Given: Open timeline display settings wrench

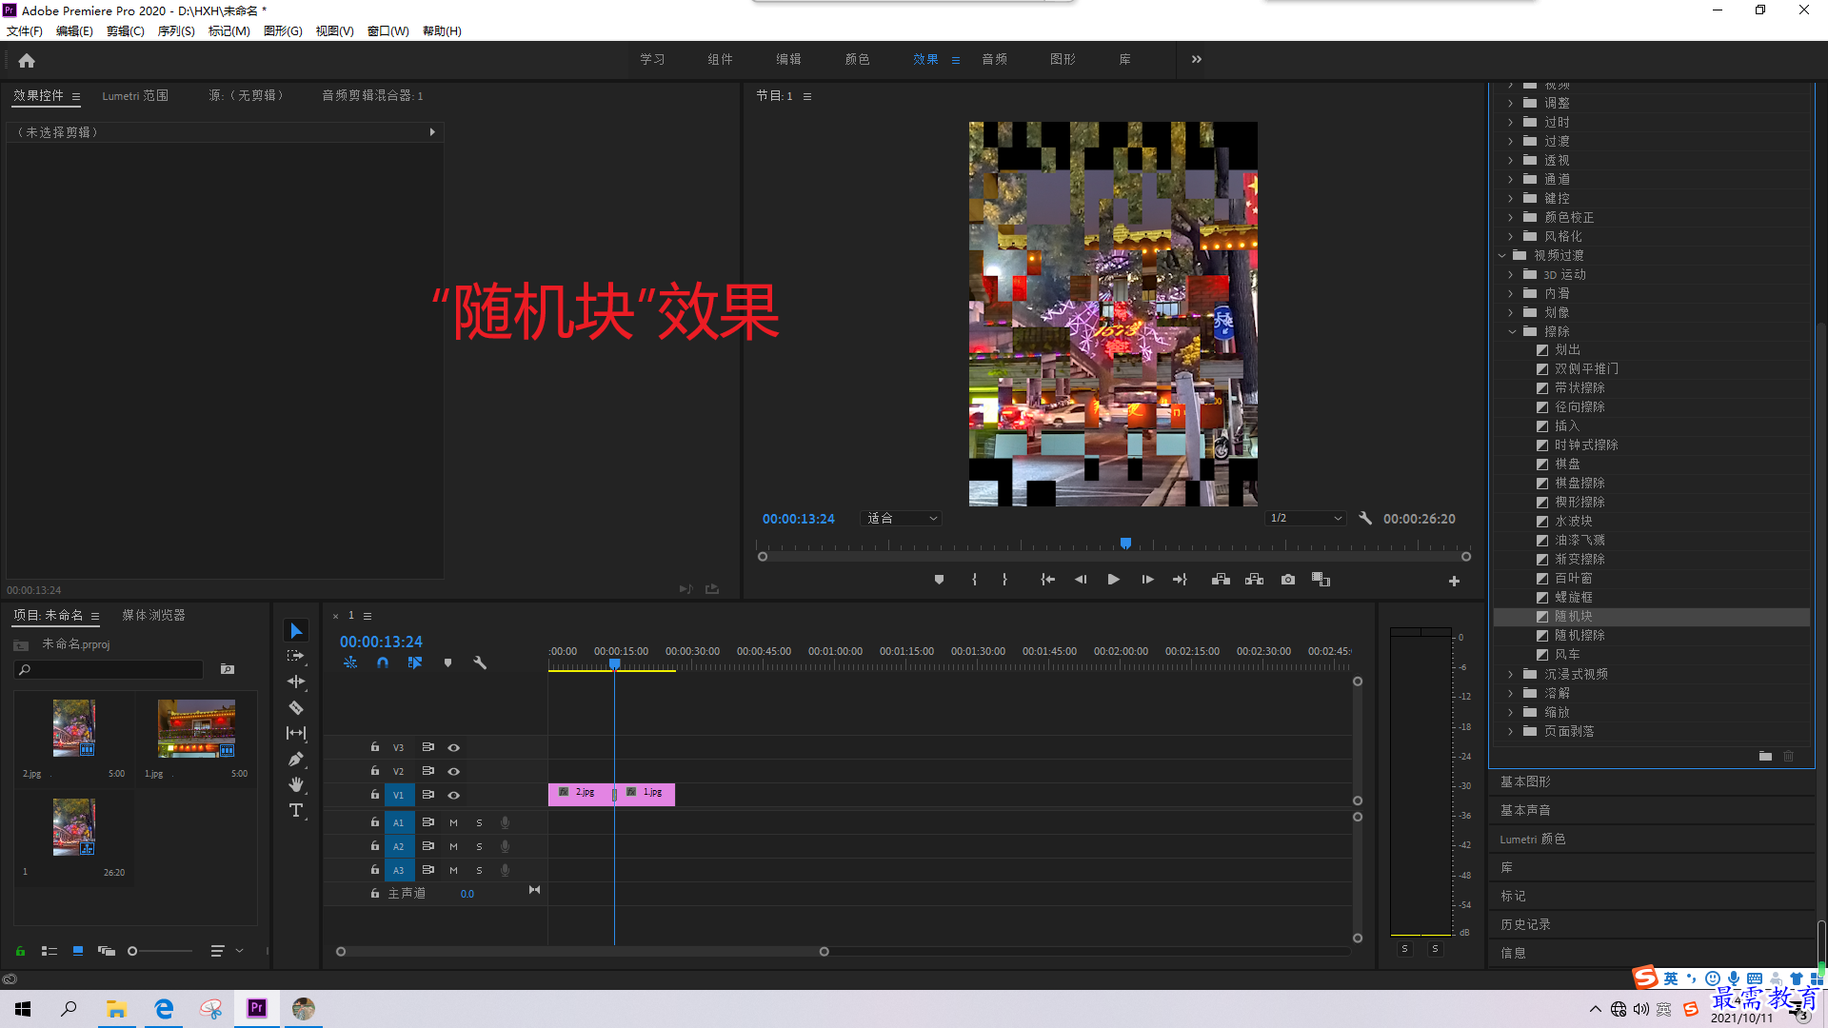Looking at the screenshot, I should (x=480, y=662).
